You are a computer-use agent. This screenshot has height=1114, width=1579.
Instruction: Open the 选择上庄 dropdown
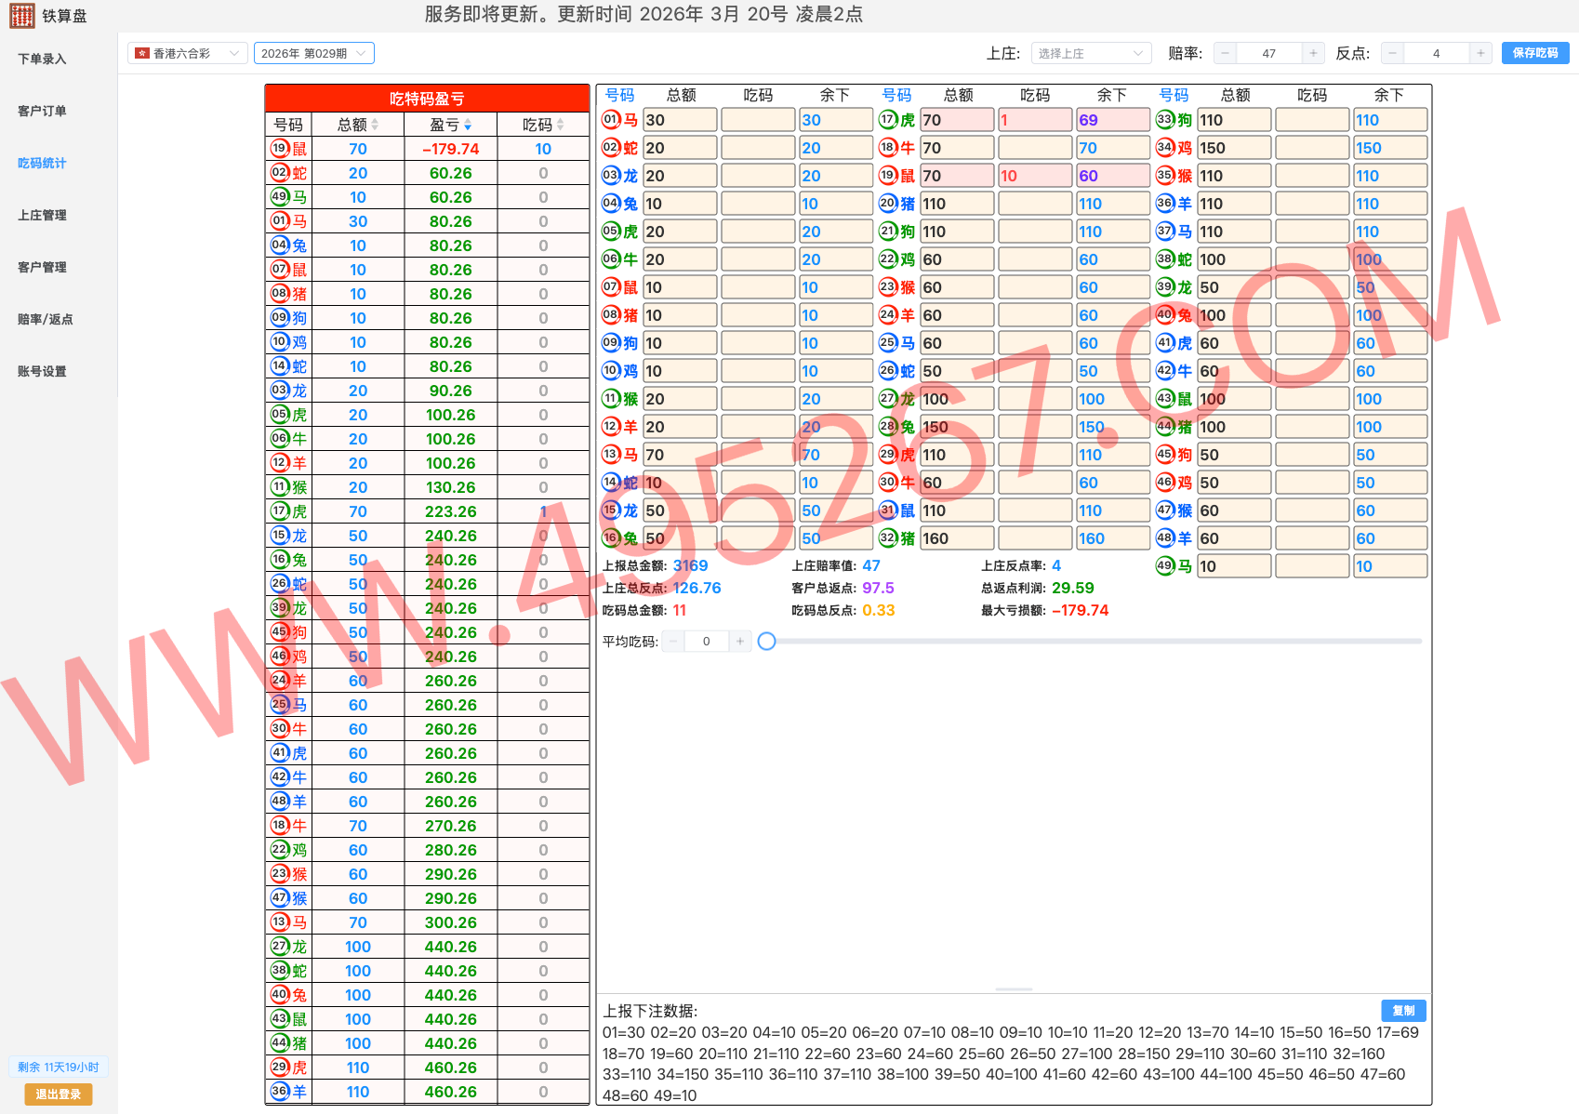click(1090, 54)
